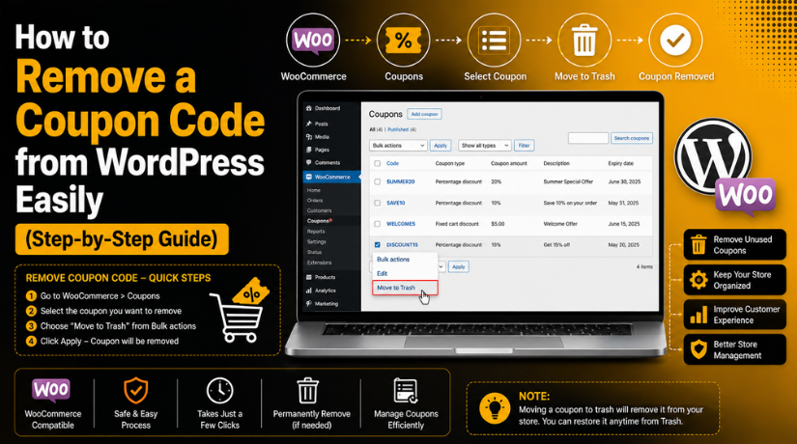Click the Step-by-Step Guide yellow banner
The image size is (797, 444).
122,239
